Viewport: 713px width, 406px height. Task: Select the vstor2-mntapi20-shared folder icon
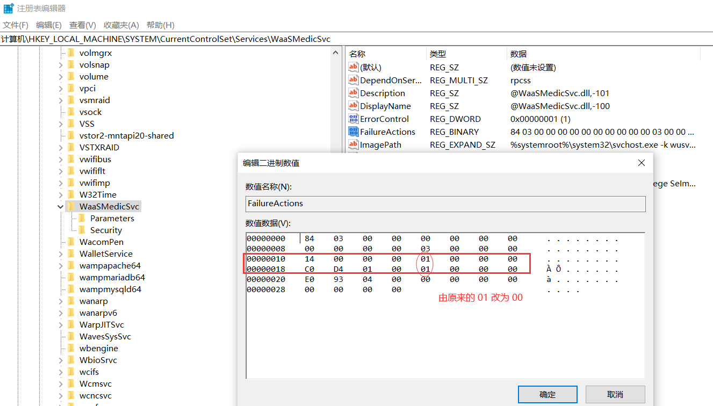point(71,136)
